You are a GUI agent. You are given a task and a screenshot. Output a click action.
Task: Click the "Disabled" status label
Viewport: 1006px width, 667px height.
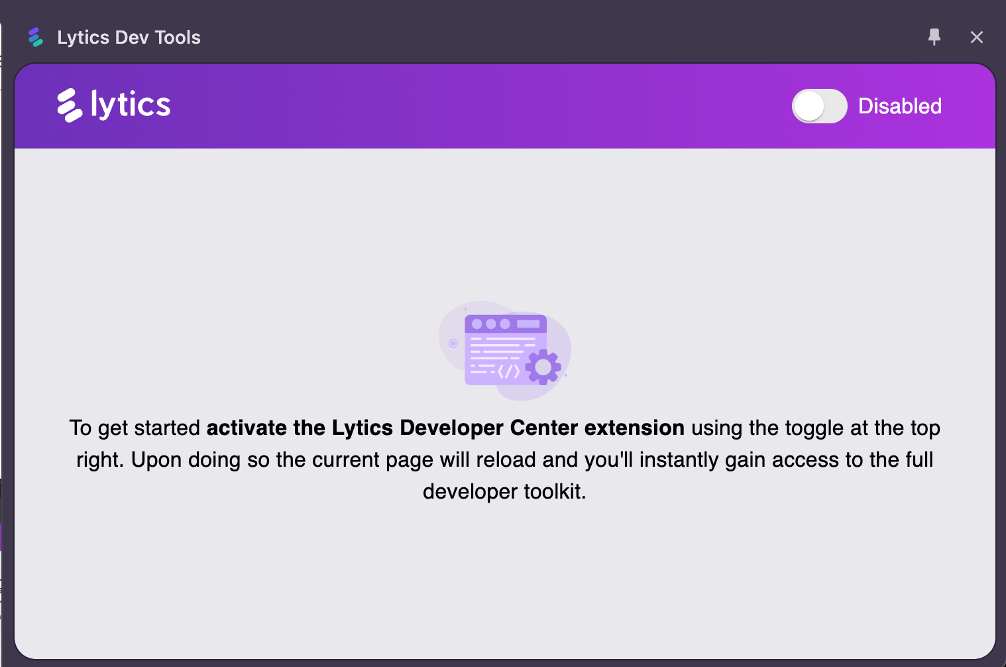pyautogui.click(x=900, y=106)
